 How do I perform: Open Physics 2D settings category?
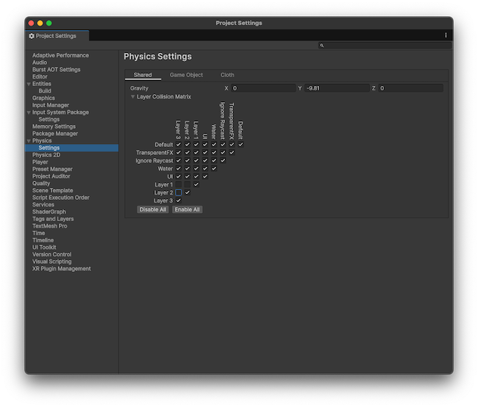coord(46,155)
